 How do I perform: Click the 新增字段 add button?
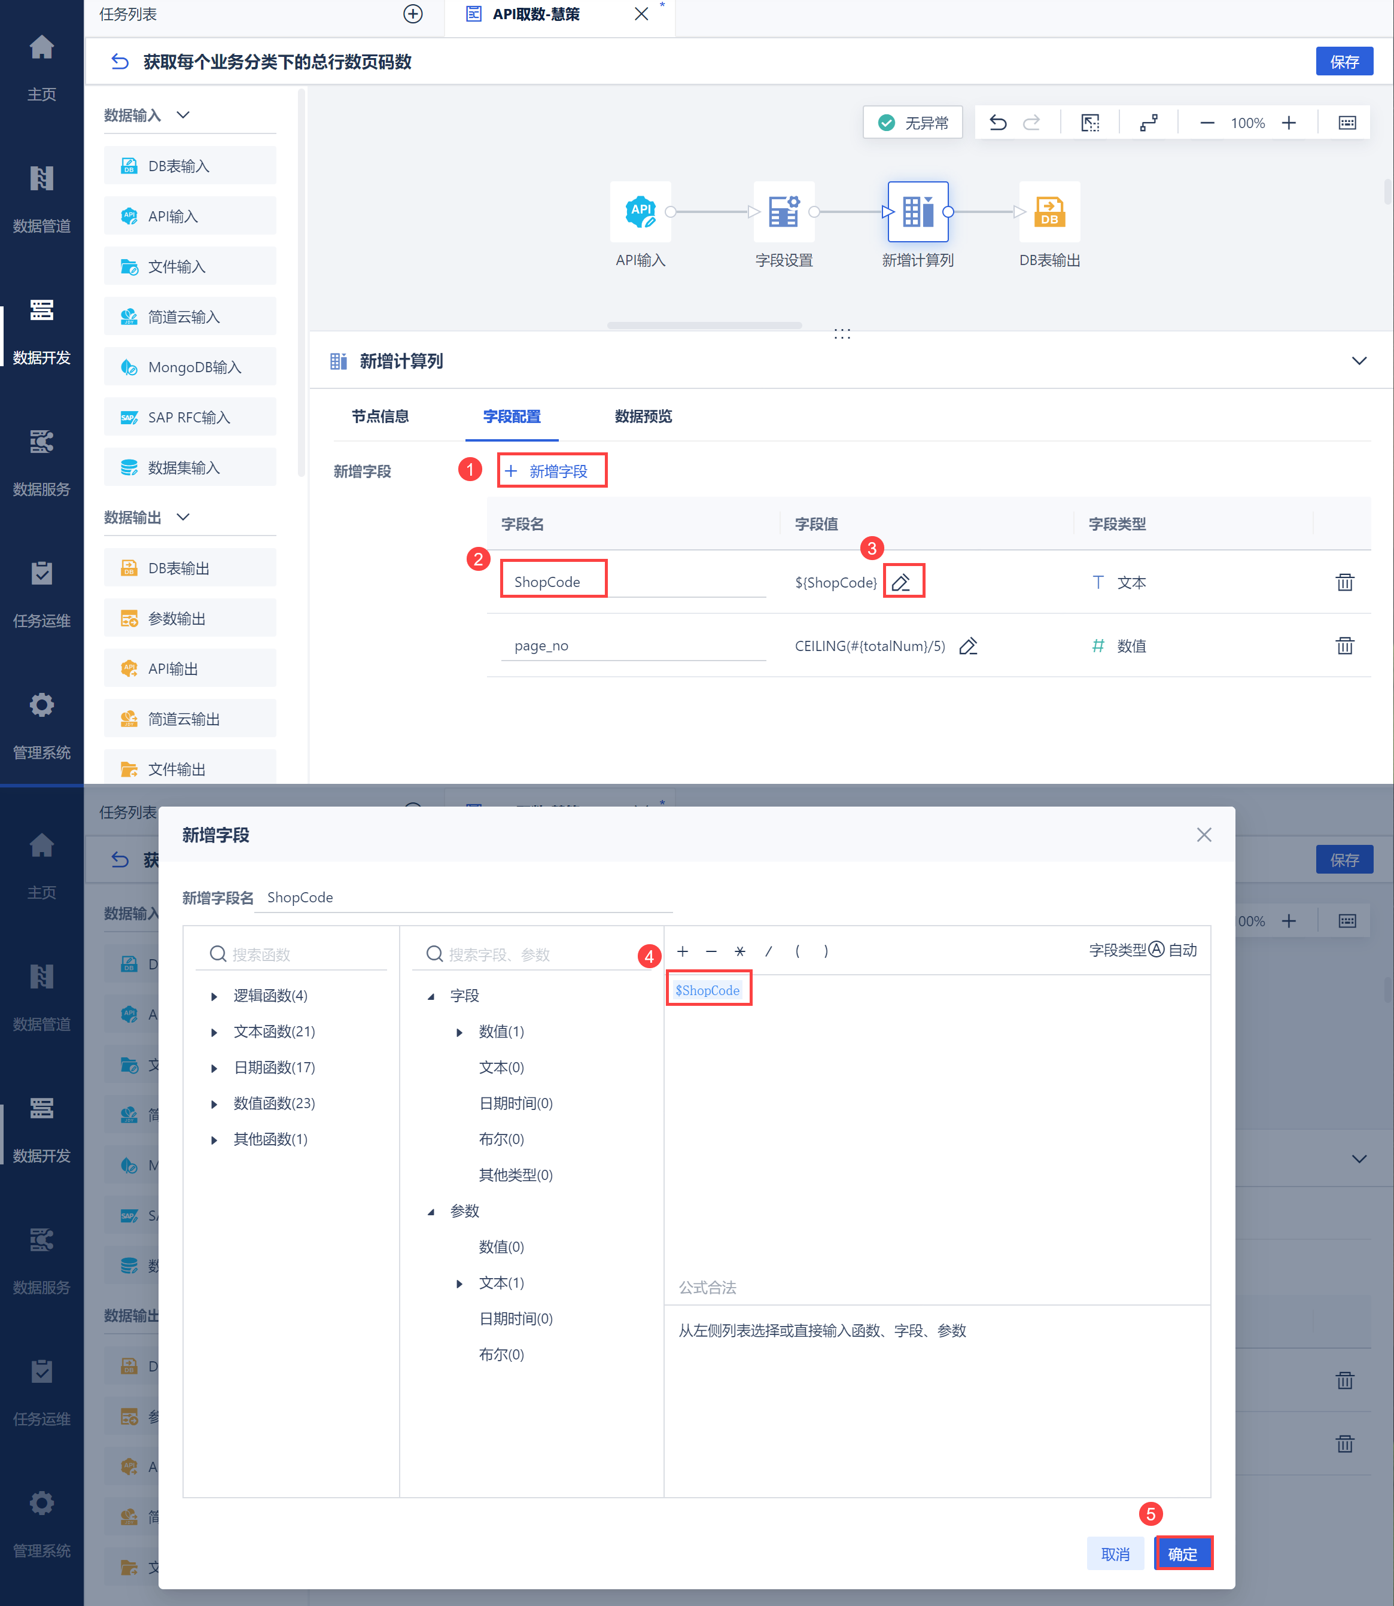tap(552, 471)
